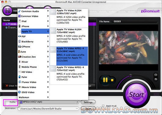
Task: Pause the video preview
Action: [105, 80]
